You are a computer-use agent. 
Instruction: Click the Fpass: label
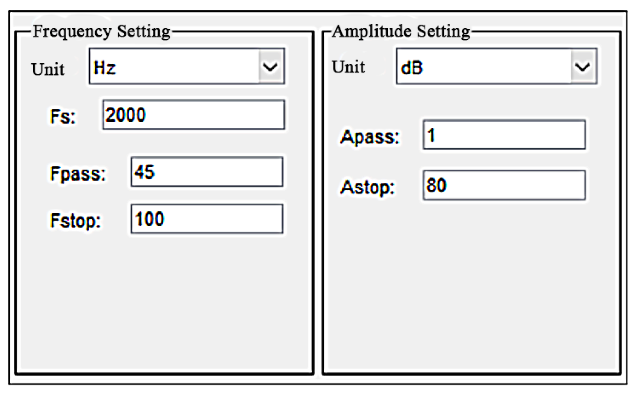pos(78,174)
